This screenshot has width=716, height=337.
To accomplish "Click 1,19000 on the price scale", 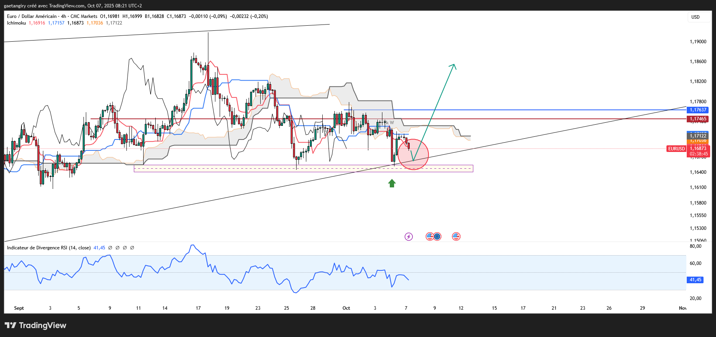I will click(698, 42).
